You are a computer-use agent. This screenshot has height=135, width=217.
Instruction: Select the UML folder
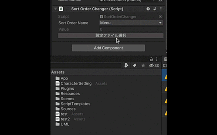[65, 124]
